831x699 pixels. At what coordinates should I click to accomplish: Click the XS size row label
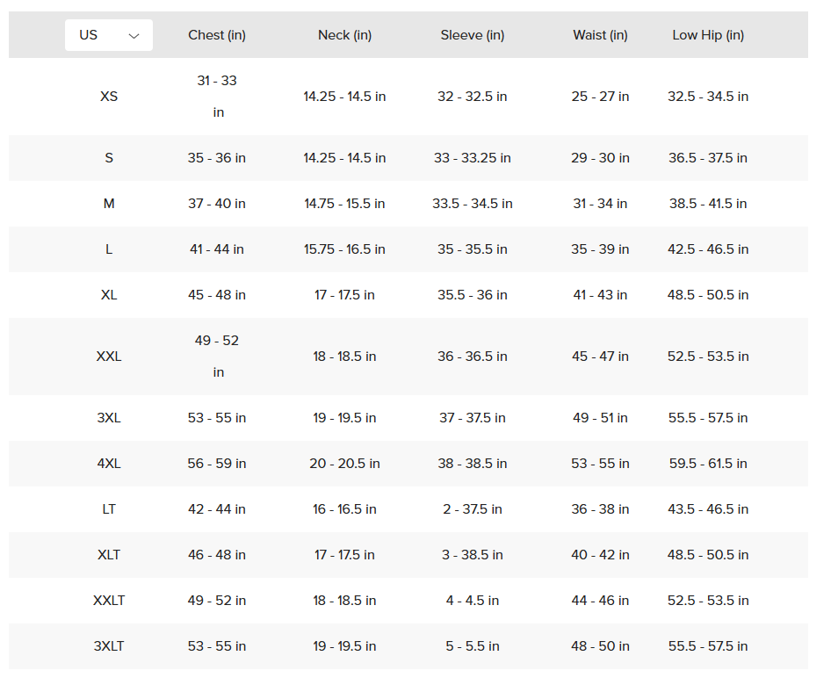(x=109, y=97)
